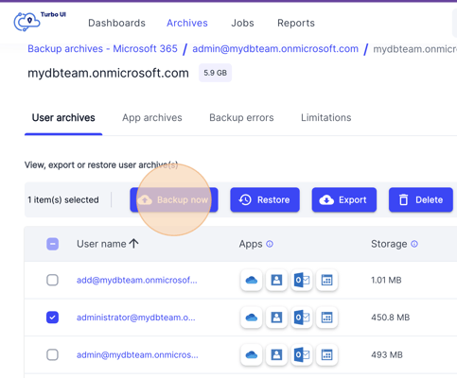Click the '1 item(s) selected' label

63,200
